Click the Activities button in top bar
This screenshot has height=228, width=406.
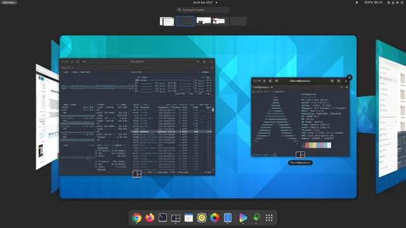tap(9, 3)
